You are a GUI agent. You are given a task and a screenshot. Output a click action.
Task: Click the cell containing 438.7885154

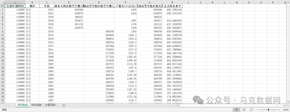click(172, 10)
